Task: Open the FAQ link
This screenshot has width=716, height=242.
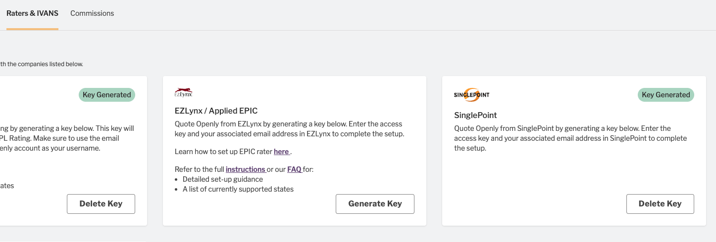Action: [294, 169]
